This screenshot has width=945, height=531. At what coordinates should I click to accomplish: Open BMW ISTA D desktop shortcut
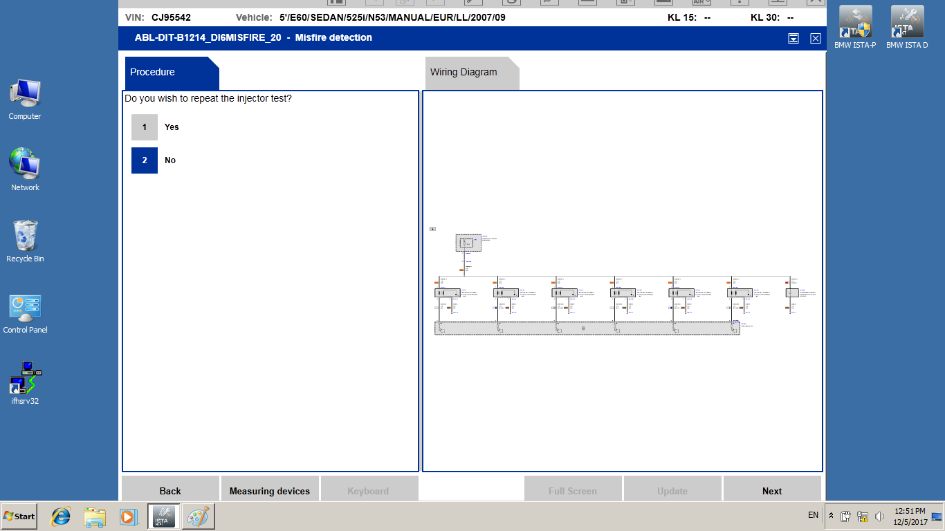tap(907, 26)
